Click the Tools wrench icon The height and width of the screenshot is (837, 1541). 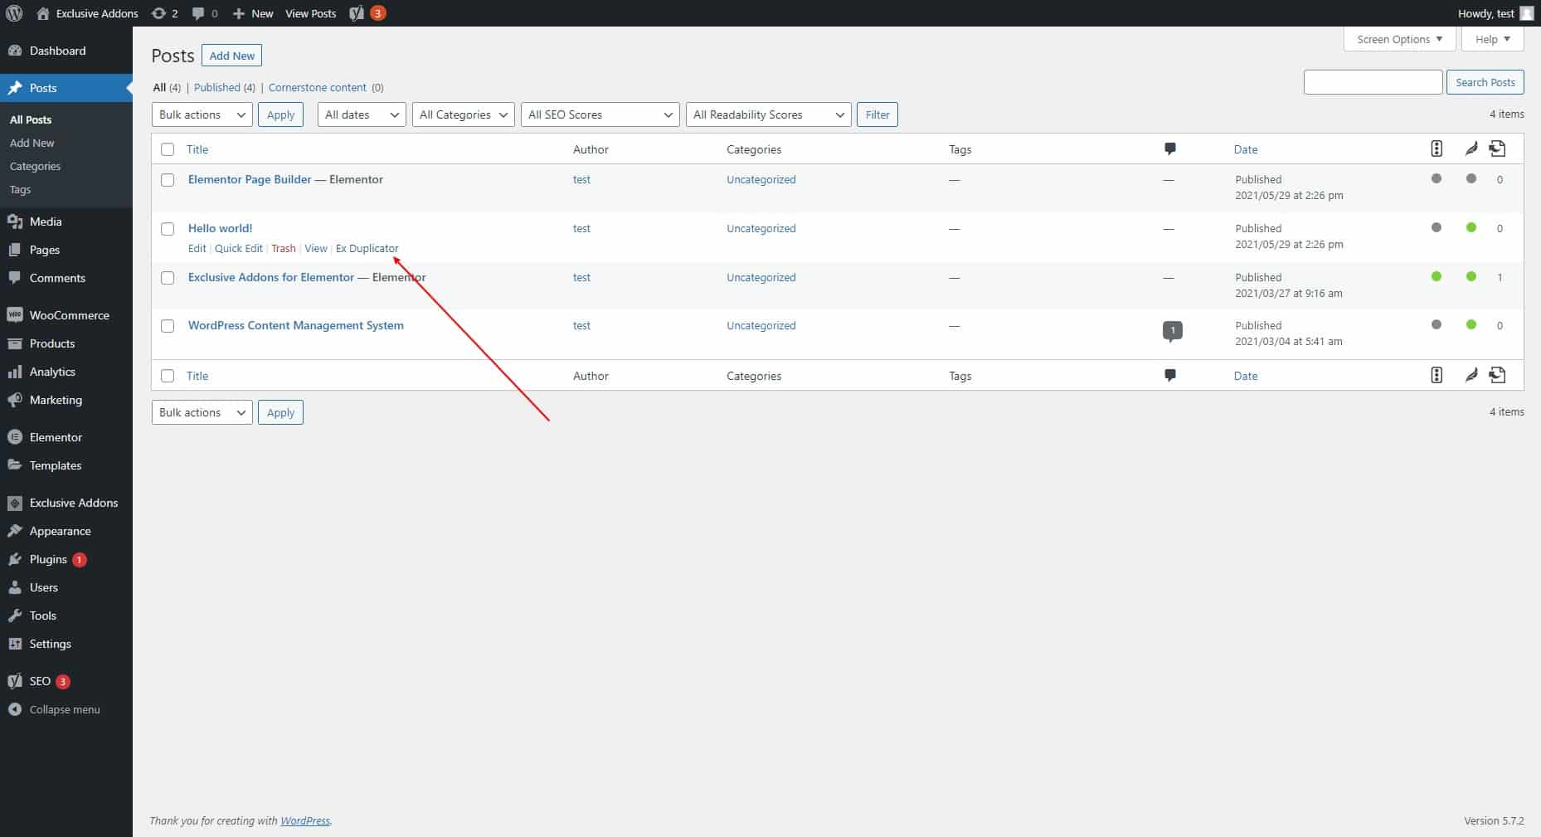point(15,616)
